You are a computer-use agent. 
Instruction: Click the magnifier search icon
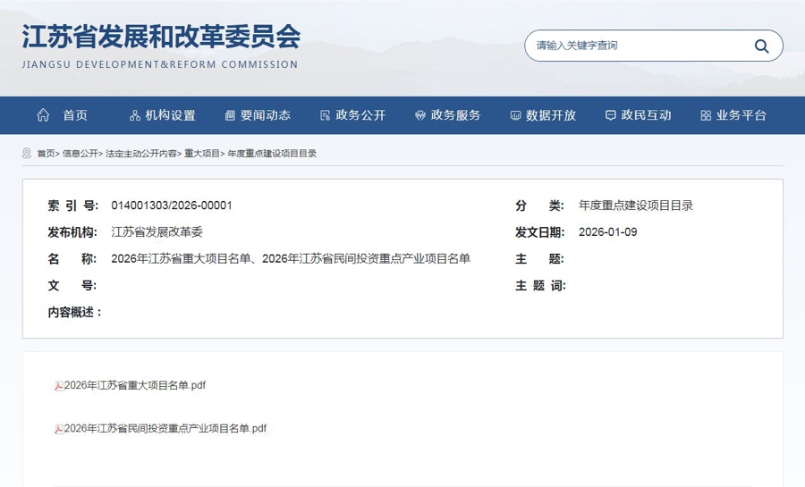[x=761, y=46]
